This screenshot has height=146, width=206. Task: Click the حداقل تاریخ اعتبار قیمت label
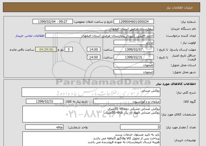click(184, 58)
